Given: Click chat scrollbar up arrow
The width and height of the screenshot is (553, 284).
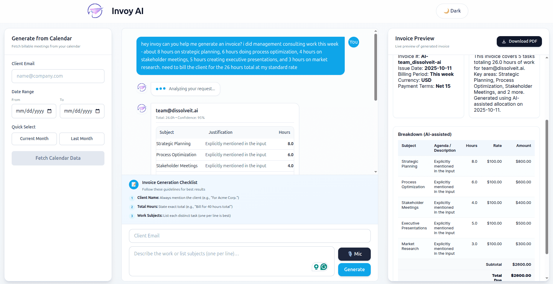Looking at the screenshot, I should click(376, 31).
